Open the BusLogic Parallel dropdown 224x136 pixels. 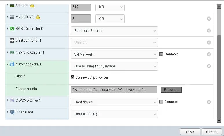coord(114,31)
